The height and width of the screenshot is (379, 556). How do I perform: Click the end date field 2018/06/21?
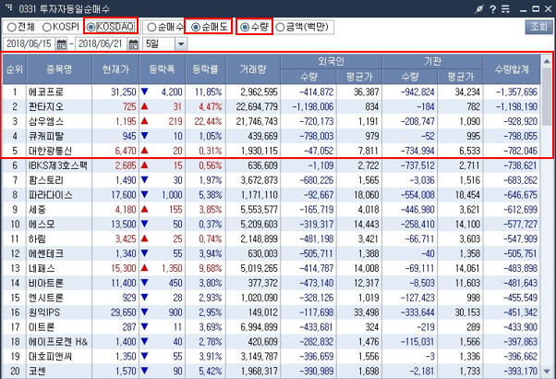(101, 44)
